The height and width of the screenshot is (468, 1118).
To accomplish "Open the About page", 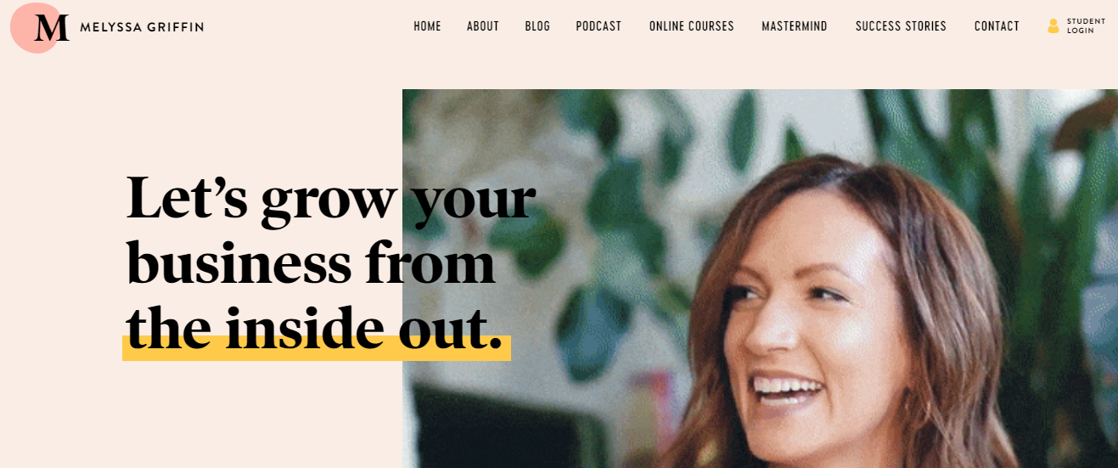I will pos(483,26).
